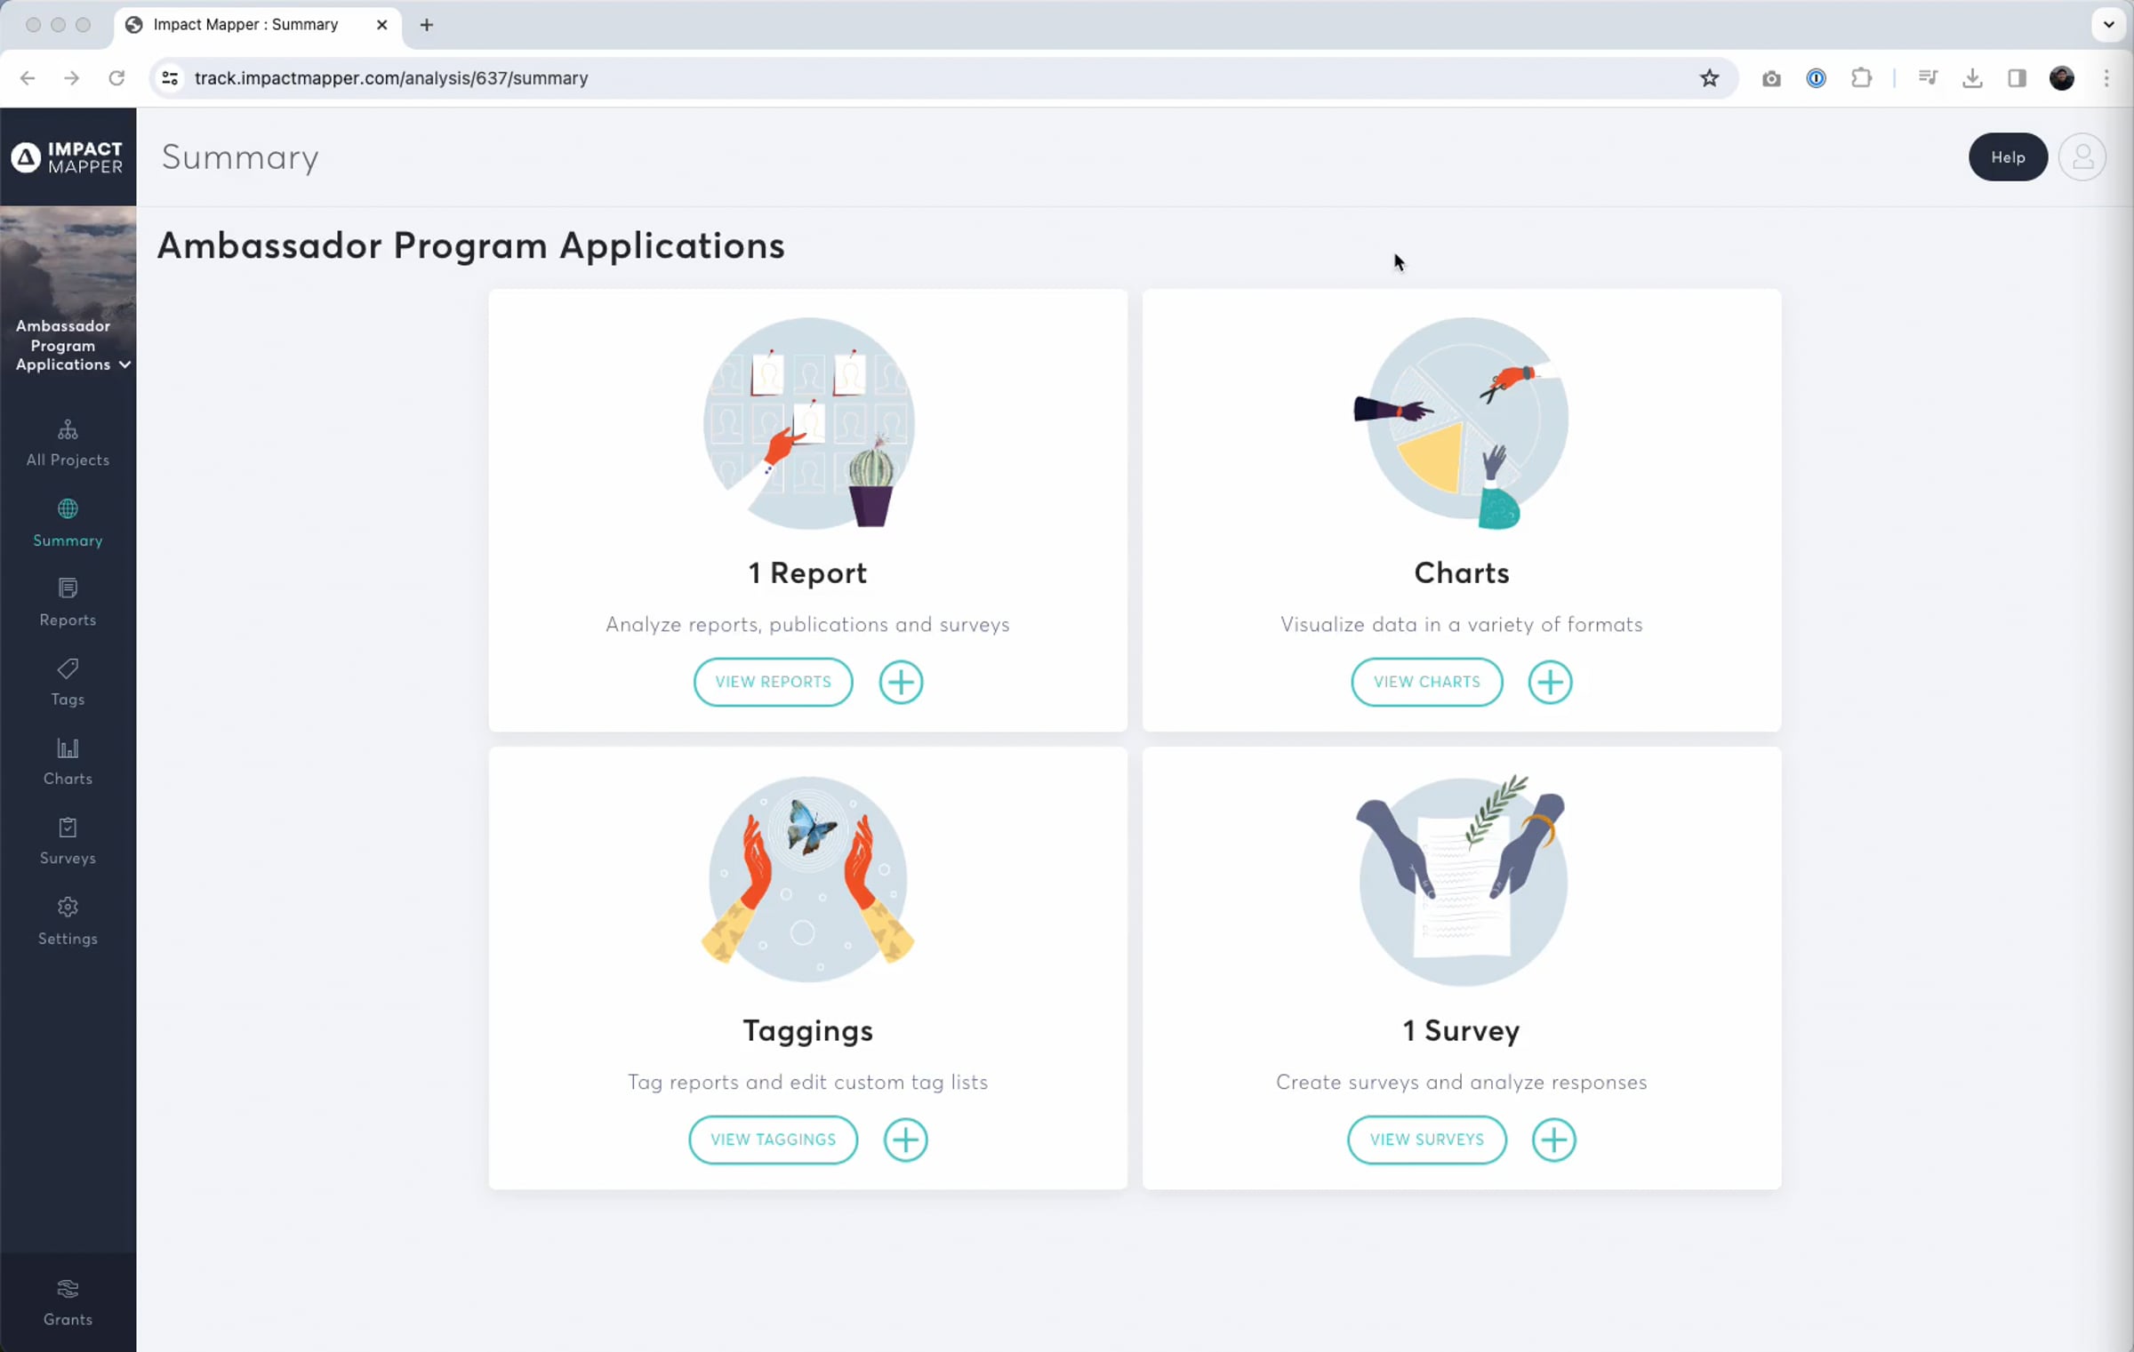
Task: Open the Settings gear in the sidebar
Action: point(68,921)
